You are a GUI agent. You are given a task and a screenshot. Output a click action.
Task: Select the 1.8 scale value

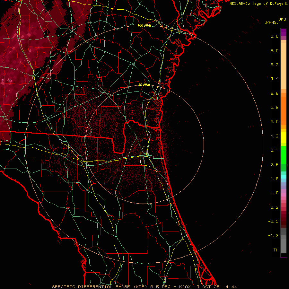275,179
